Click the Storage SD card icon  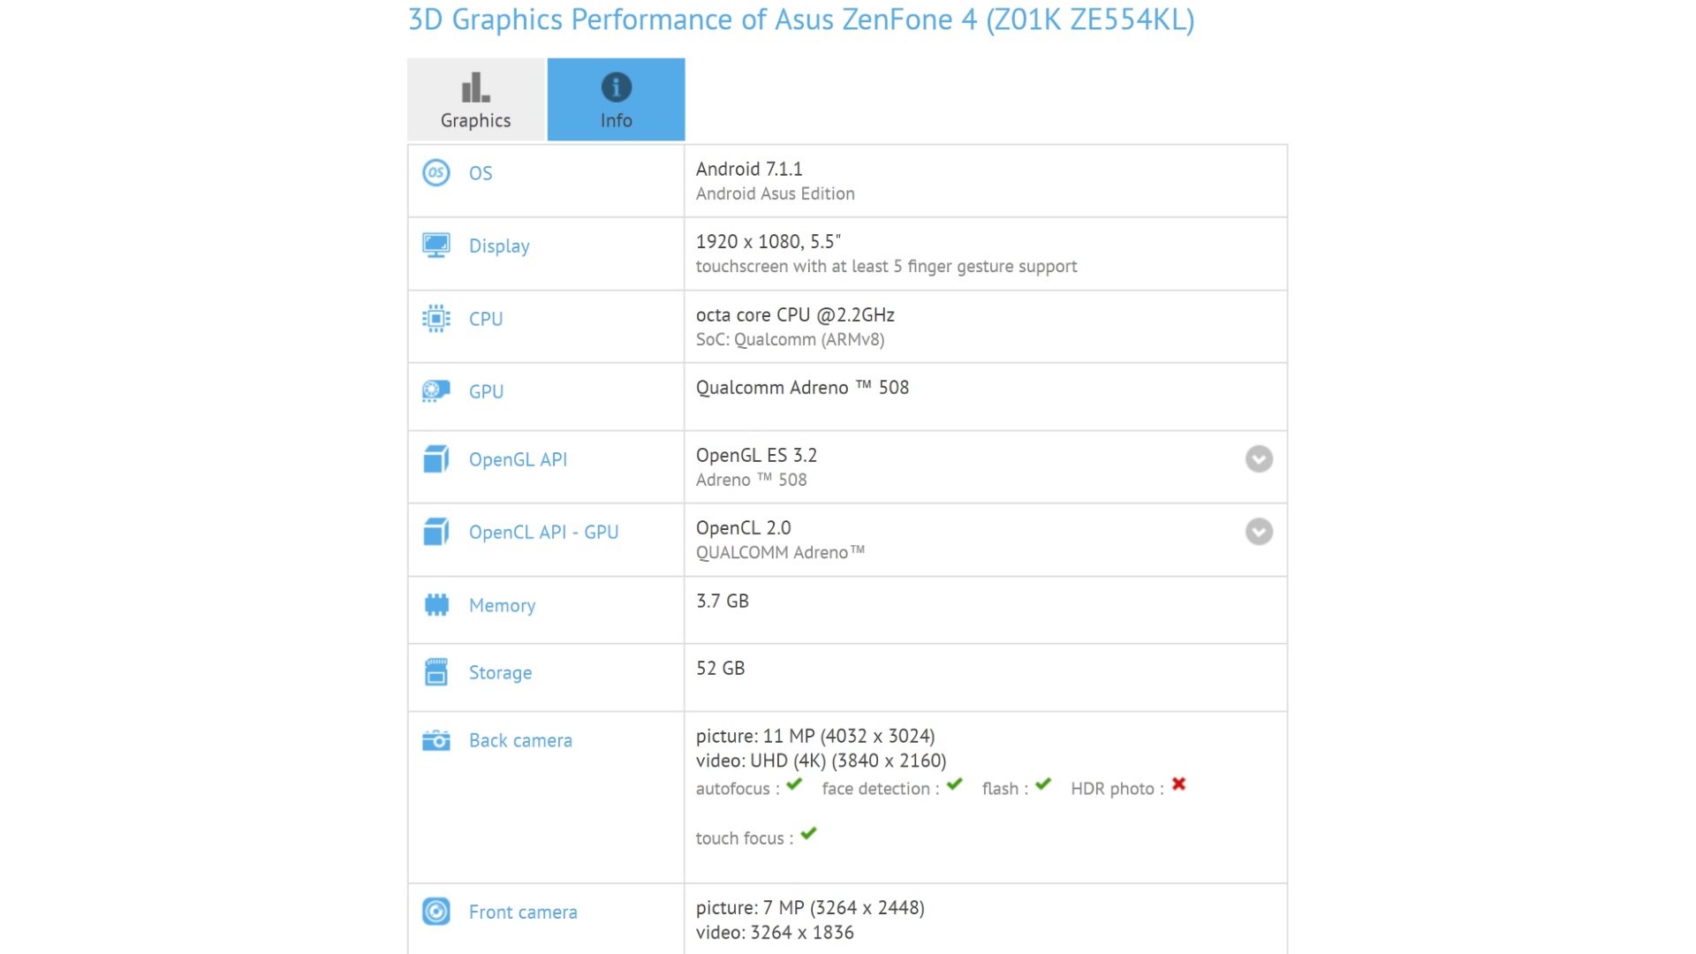(x=436, y=672)
